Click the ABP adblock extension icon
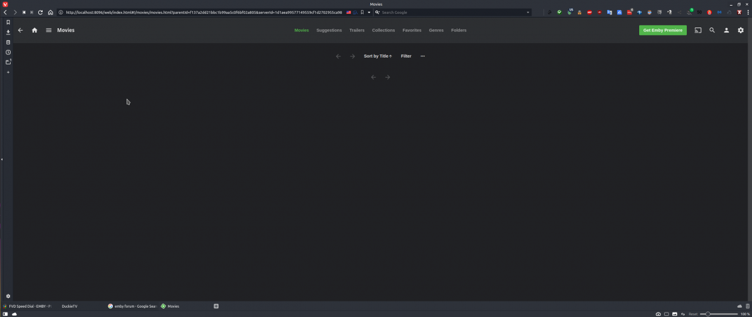 point(590,12)
